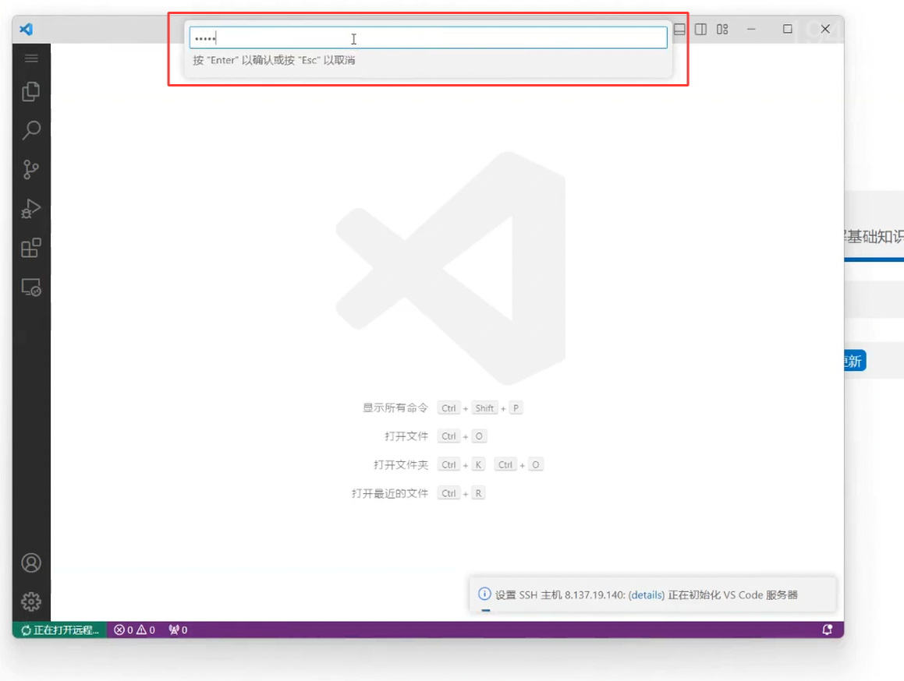Click the '打开文件' shortcut hint

tap(406, 436)
